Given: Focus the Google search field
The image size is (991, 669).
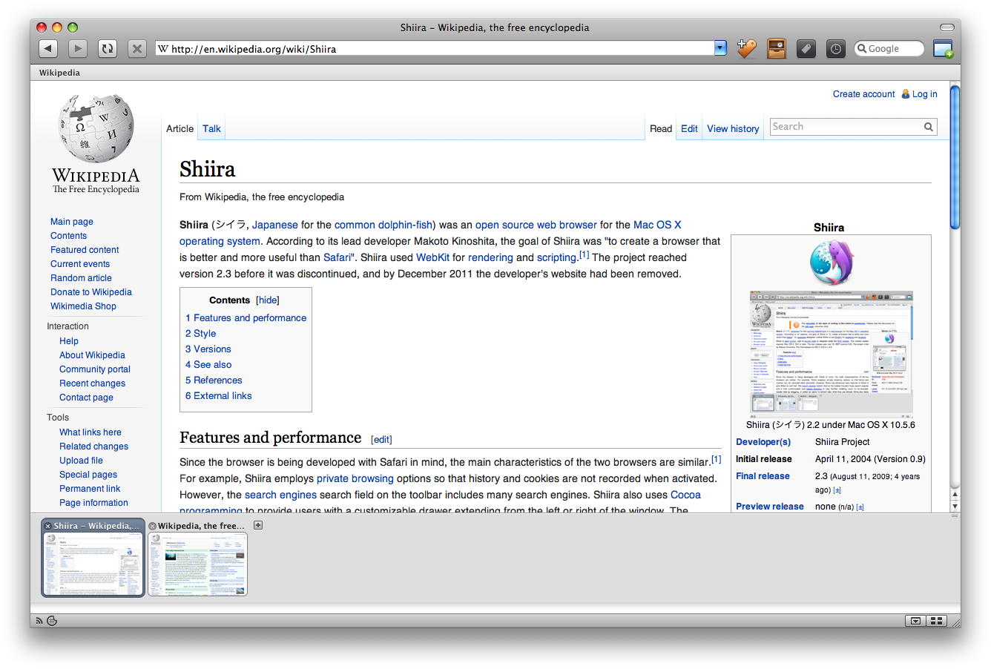Looking at the screenshot, I should [890, 49].
